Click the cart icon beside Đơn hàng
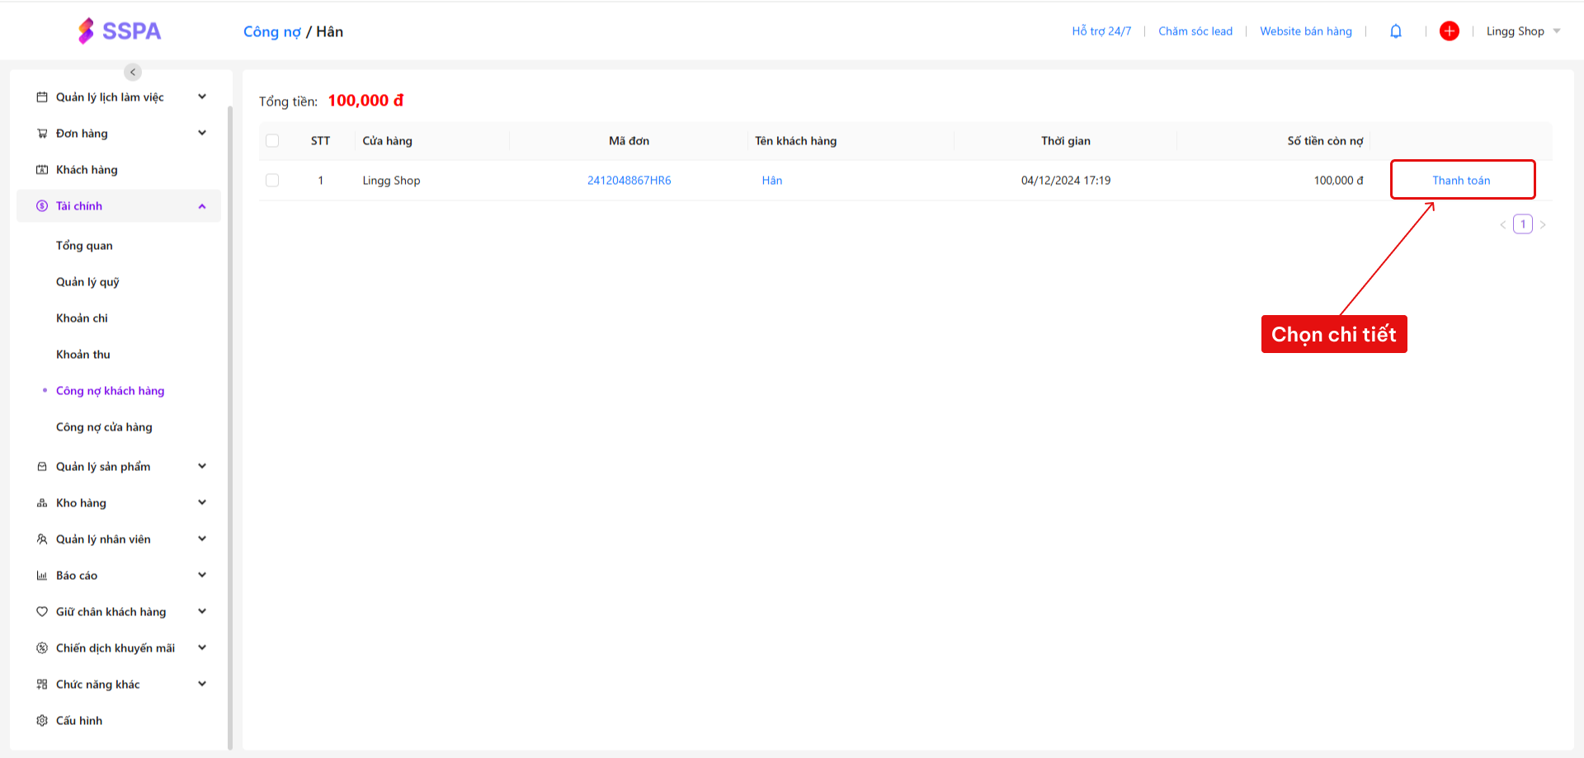Image resolution: width=1584 pixels, height=758 pixels. tap(42, 133)
